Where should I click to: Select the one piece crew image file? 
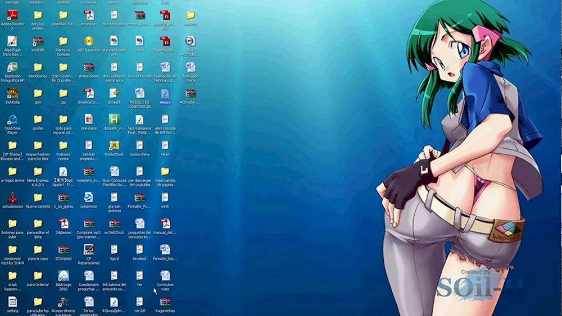[114, 42]
